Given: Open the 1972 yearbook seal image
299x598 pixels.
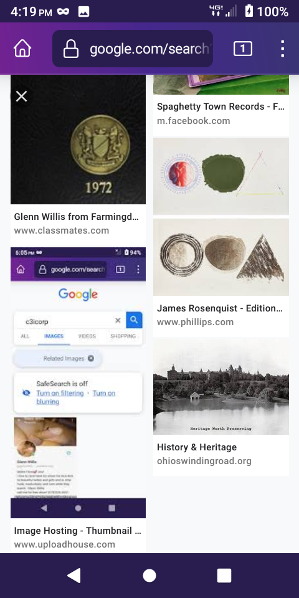Looking at the screenshot, I should (x=78, y=140).
